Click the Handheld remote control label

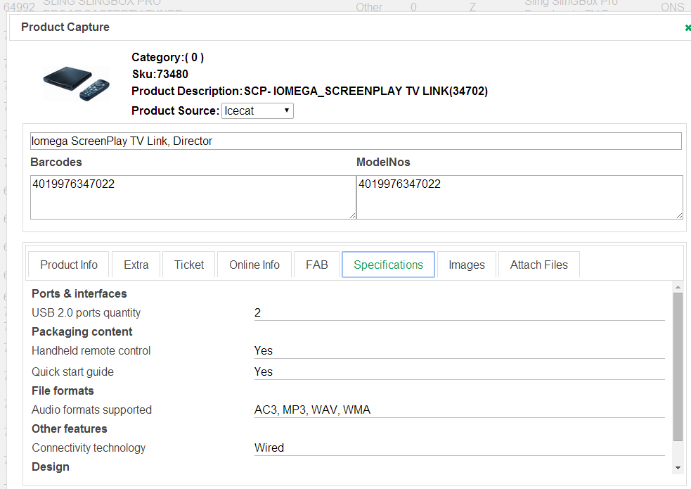(91, 350)
